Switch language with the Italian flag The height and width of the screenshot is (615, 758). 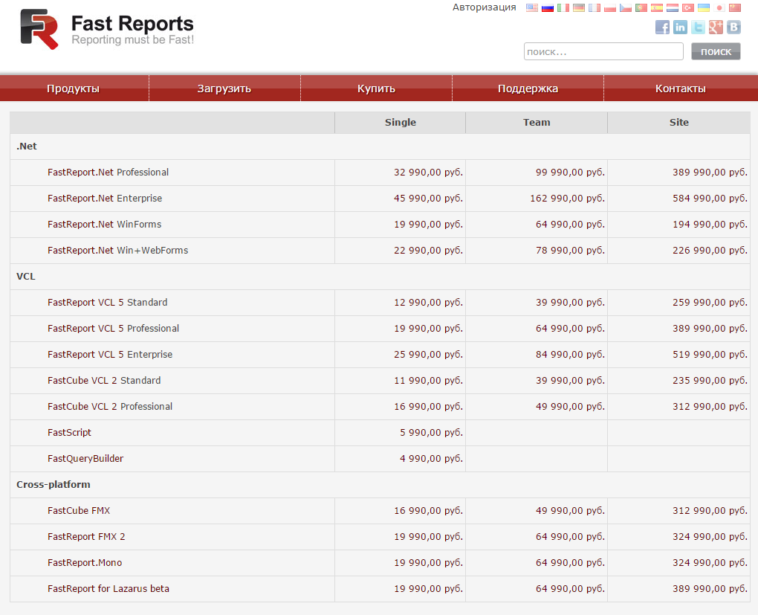pyautogui.click(x=563, y=7)
